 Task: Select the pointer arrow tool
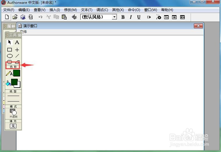coord(10,42)
